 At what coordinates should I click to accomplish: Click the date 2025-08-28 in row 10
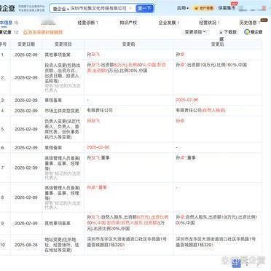(x=26, y=245)
